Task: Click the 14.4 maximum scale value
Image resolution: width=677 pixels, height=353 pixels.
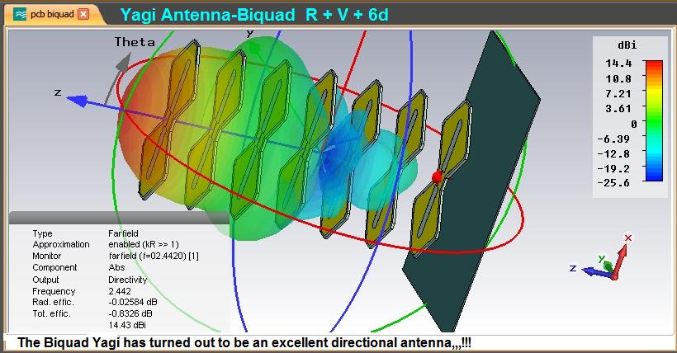Action: click(618, 64)
